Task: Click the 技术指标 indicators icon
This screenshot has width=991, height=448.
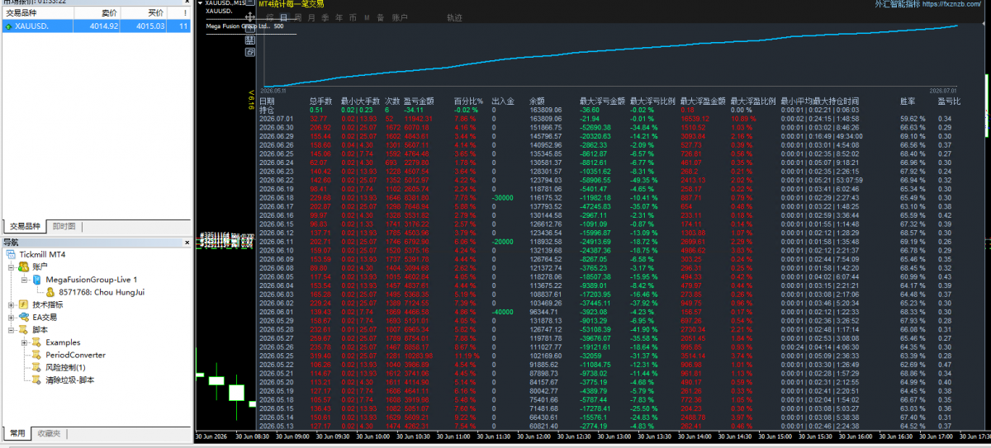Action: pos(23,304)
